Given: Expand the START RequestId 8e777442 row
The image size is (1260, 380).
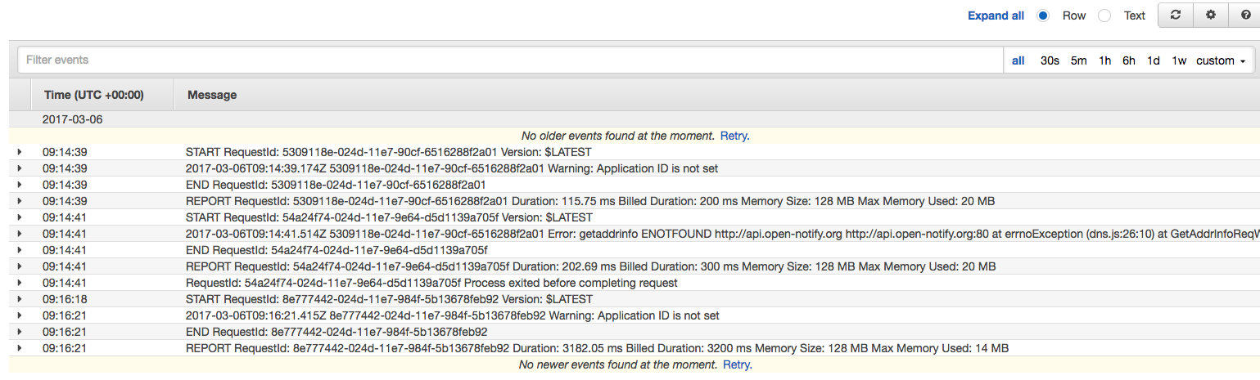Looking at the screenshot, I should tap(20, 299).
